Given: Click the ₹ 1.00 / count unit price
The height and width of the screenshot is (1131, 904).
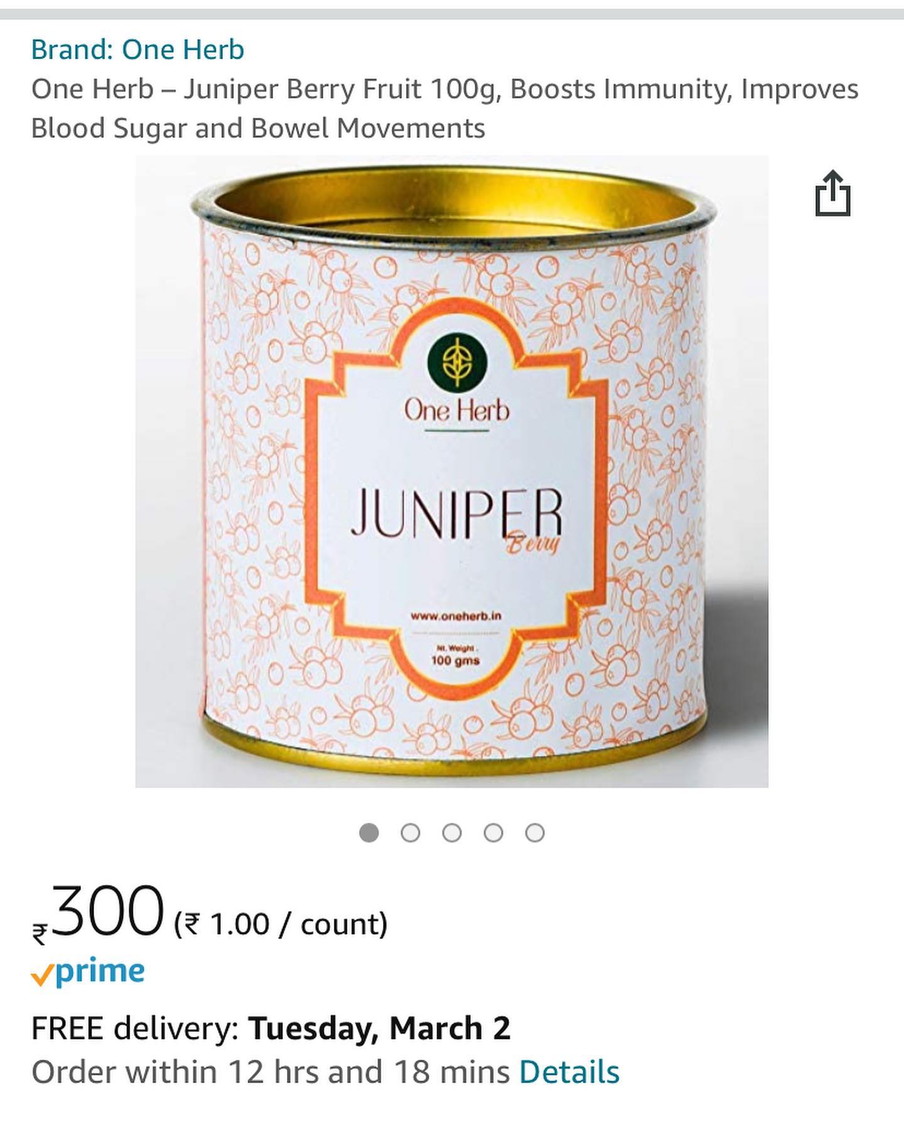Looking at the screenshot, I should pos(281,924).
